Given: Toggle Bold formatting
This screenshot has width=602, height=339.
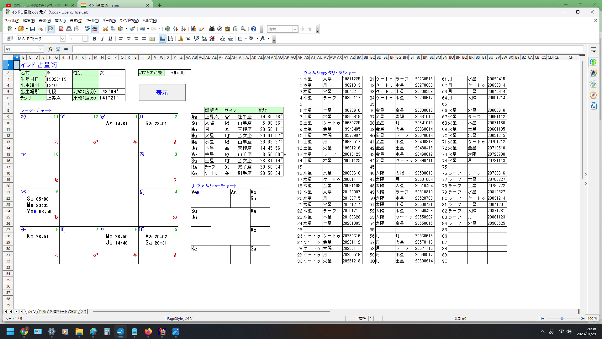Looking at the screenshot, I should tap(94, 39).
